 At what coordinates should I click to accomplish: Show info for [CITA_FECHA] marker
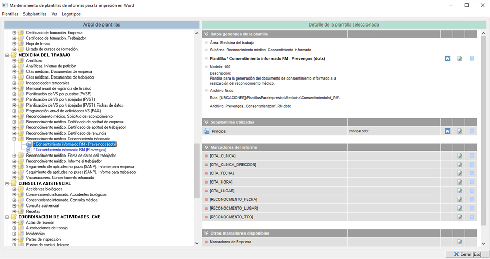[472, 173]
